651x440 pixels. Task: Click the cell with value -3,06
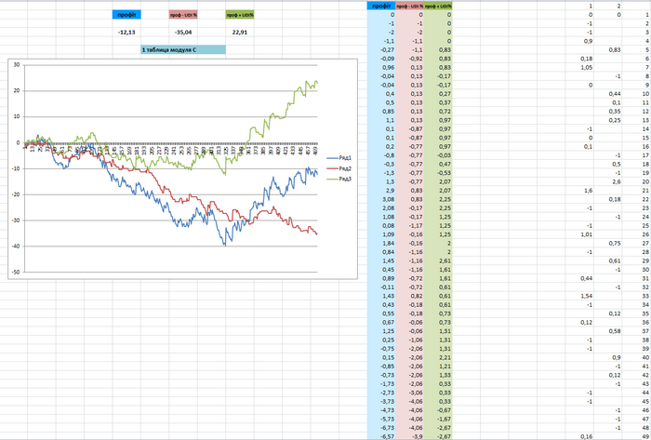(x=409, y=393)
